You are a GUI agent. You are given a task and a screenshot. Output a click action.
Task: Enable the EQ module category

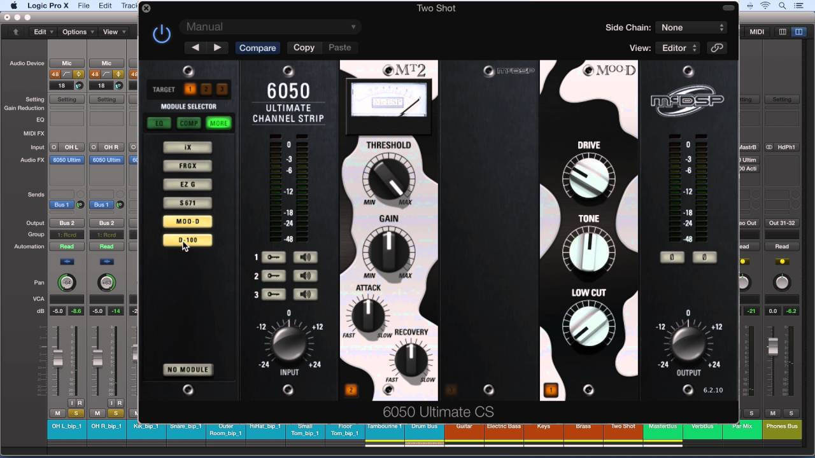point(159,123)
